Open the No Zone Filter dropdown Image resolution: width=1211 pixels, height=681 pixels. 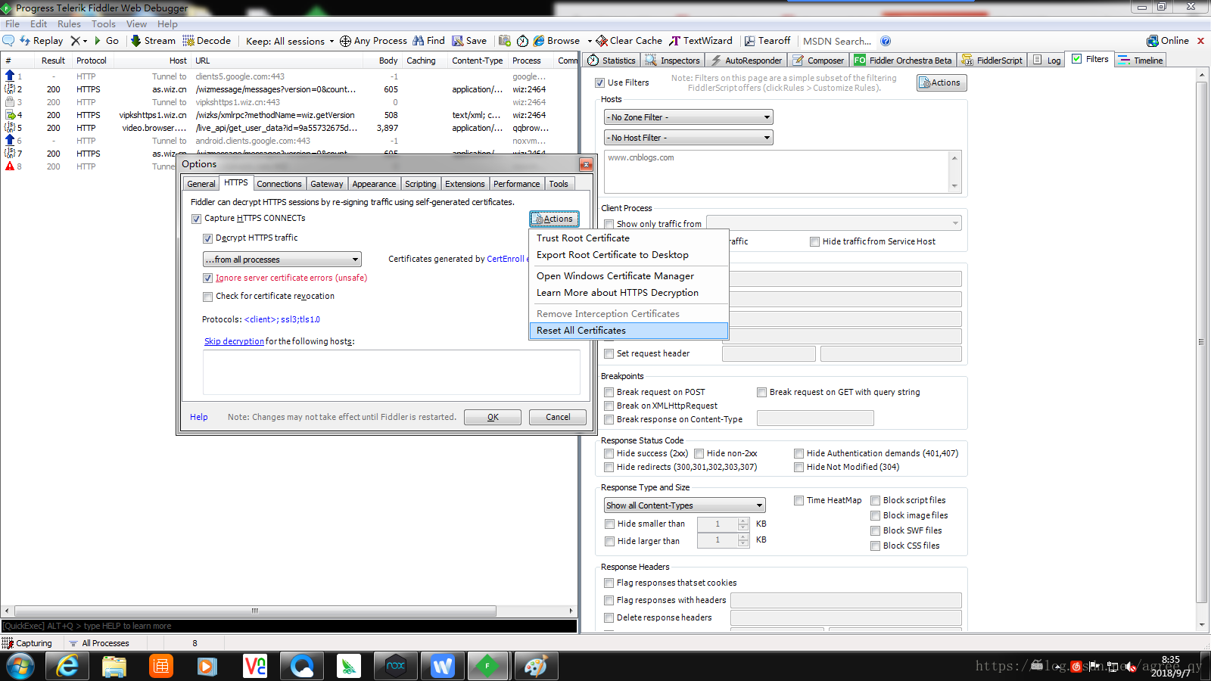(x=688, y=117)
